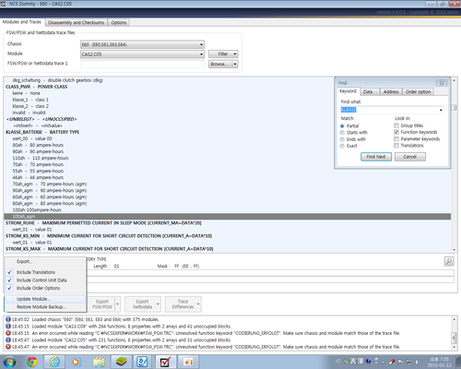Viewport: 461px width, 369px height.
Task: Open the media player taskbar icon
Action: [76, 362]
